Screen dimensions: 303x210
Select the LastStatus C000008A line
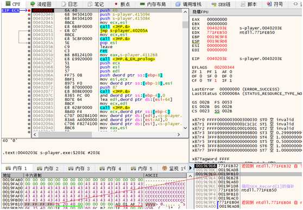(247, 94)
